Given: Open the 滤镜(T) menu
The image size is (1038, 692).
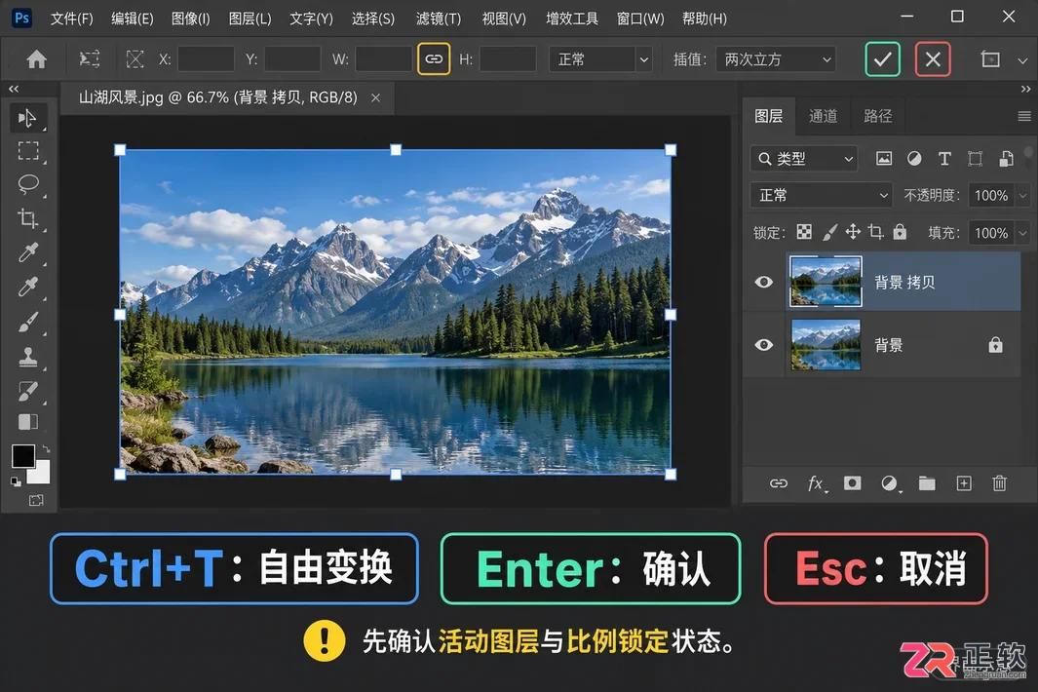Looking at the screenshot, I should pyautogui.click(x=439, y=19).
